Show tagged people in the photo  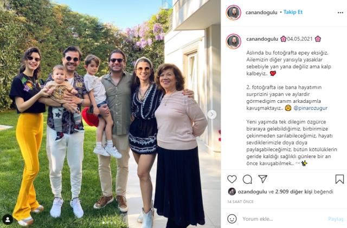[8, 219]
